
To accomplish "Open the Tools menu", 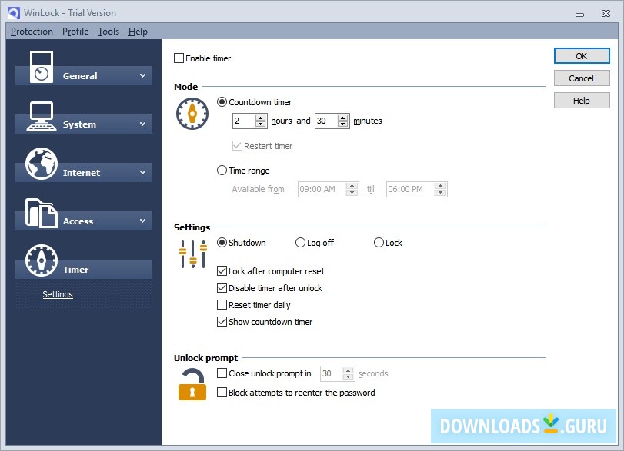I will (108, 32).
